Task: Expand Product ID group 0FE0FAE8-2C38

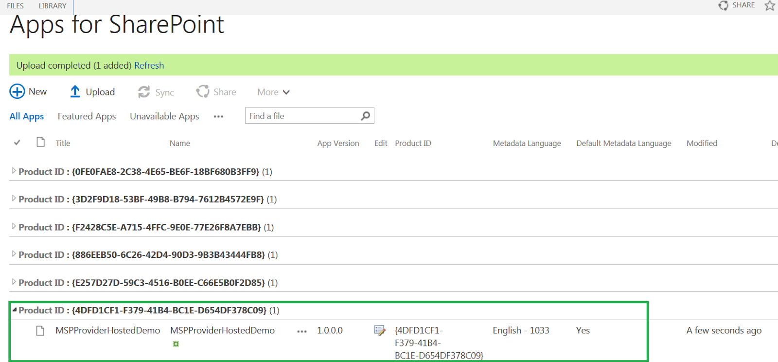Action: point(14,171)
